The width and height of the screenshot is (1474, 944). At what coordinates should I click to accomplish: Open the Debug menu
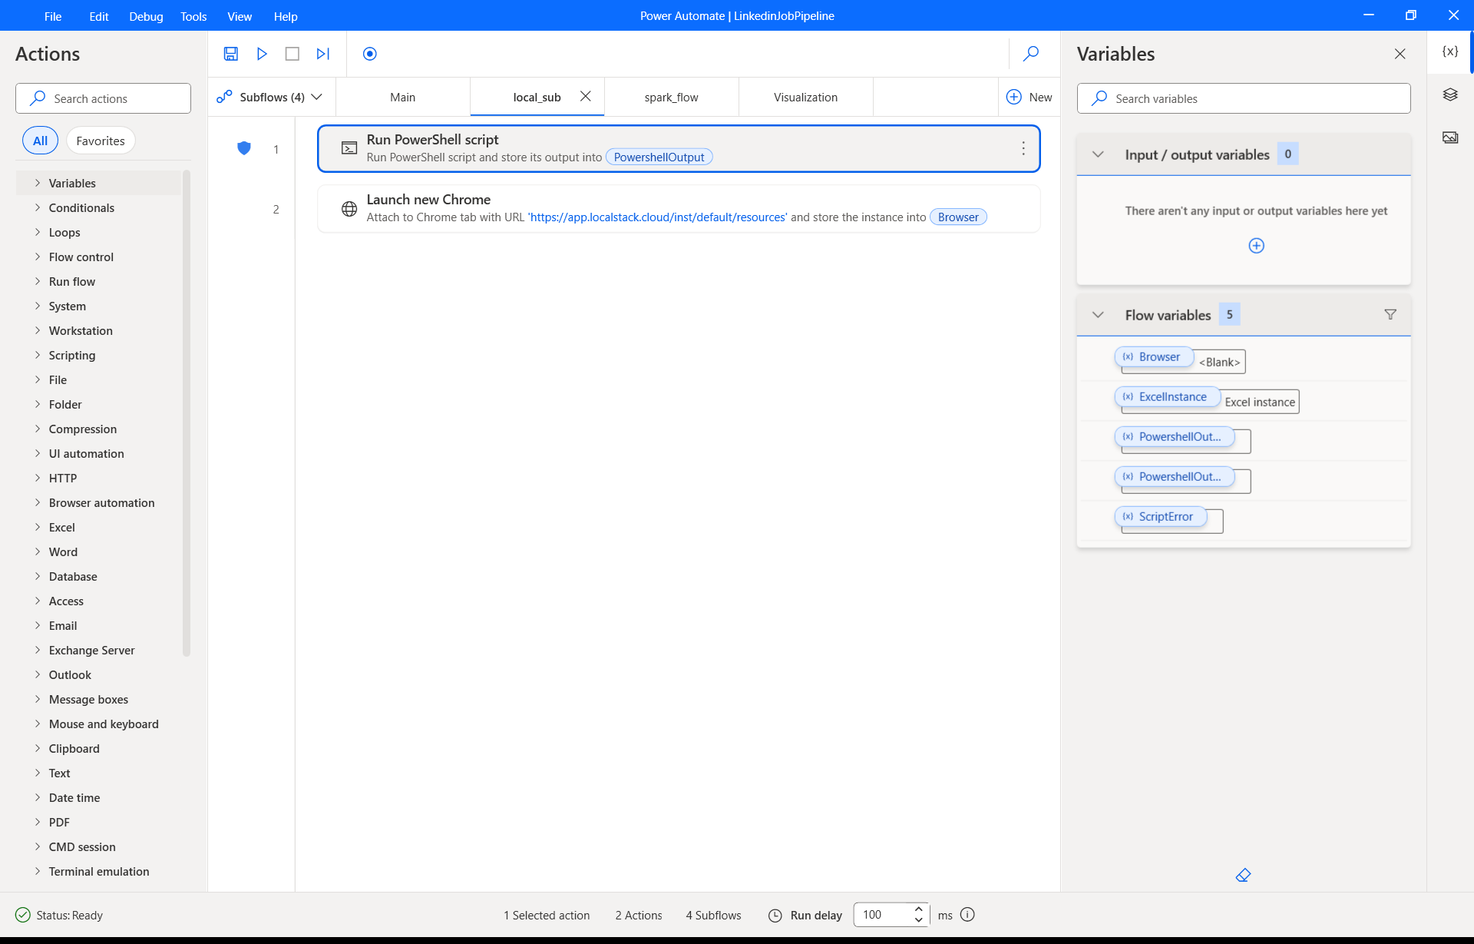146,16
